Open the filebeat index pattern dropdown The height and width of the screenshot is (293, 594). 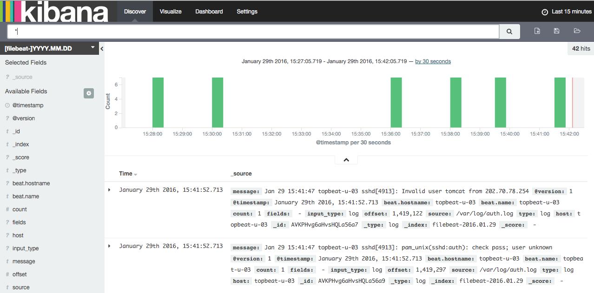(x=49, y=48)
